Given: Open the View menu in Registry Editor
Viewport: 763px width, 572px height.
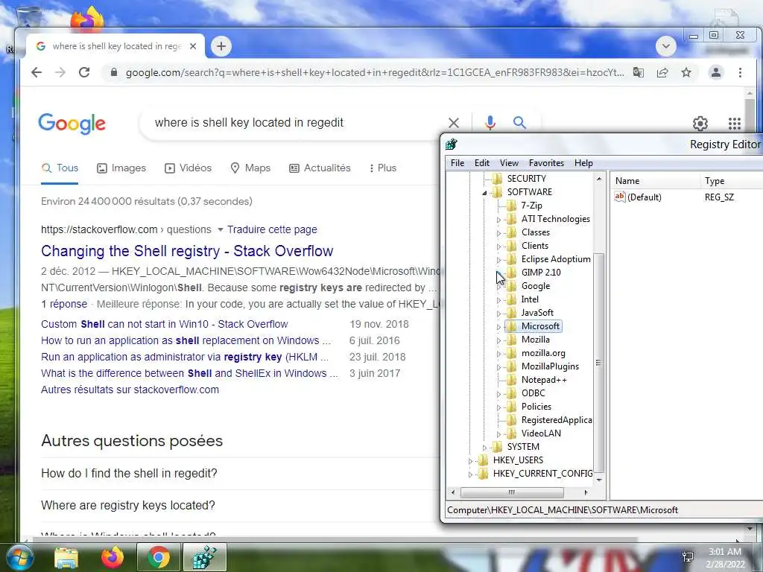Looking at the screenshot, I should coord(509,163).
